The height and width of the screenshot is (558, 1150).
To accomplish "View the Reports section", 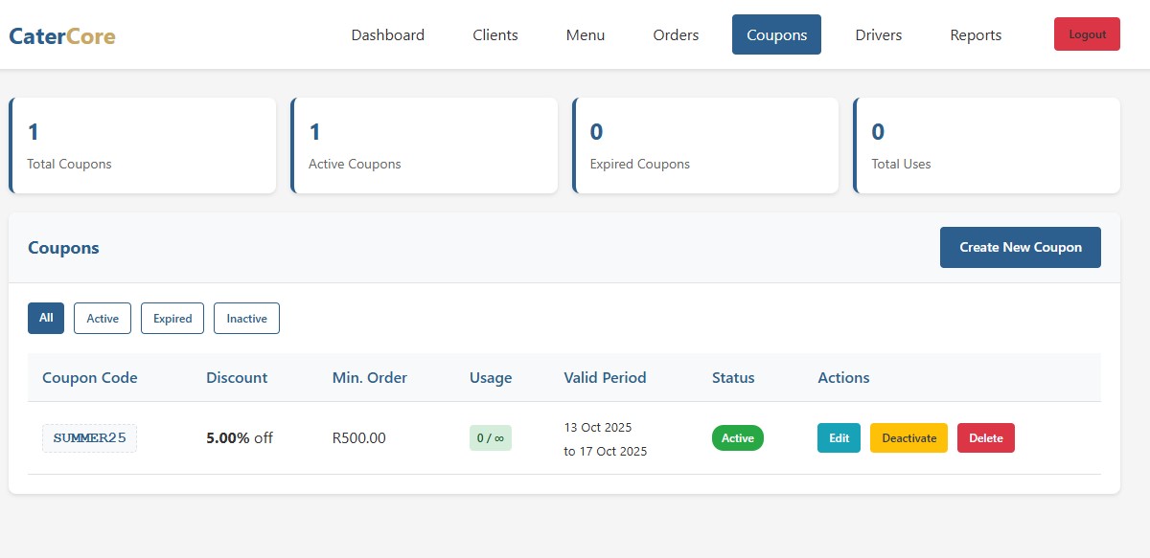I will [976, 34].
